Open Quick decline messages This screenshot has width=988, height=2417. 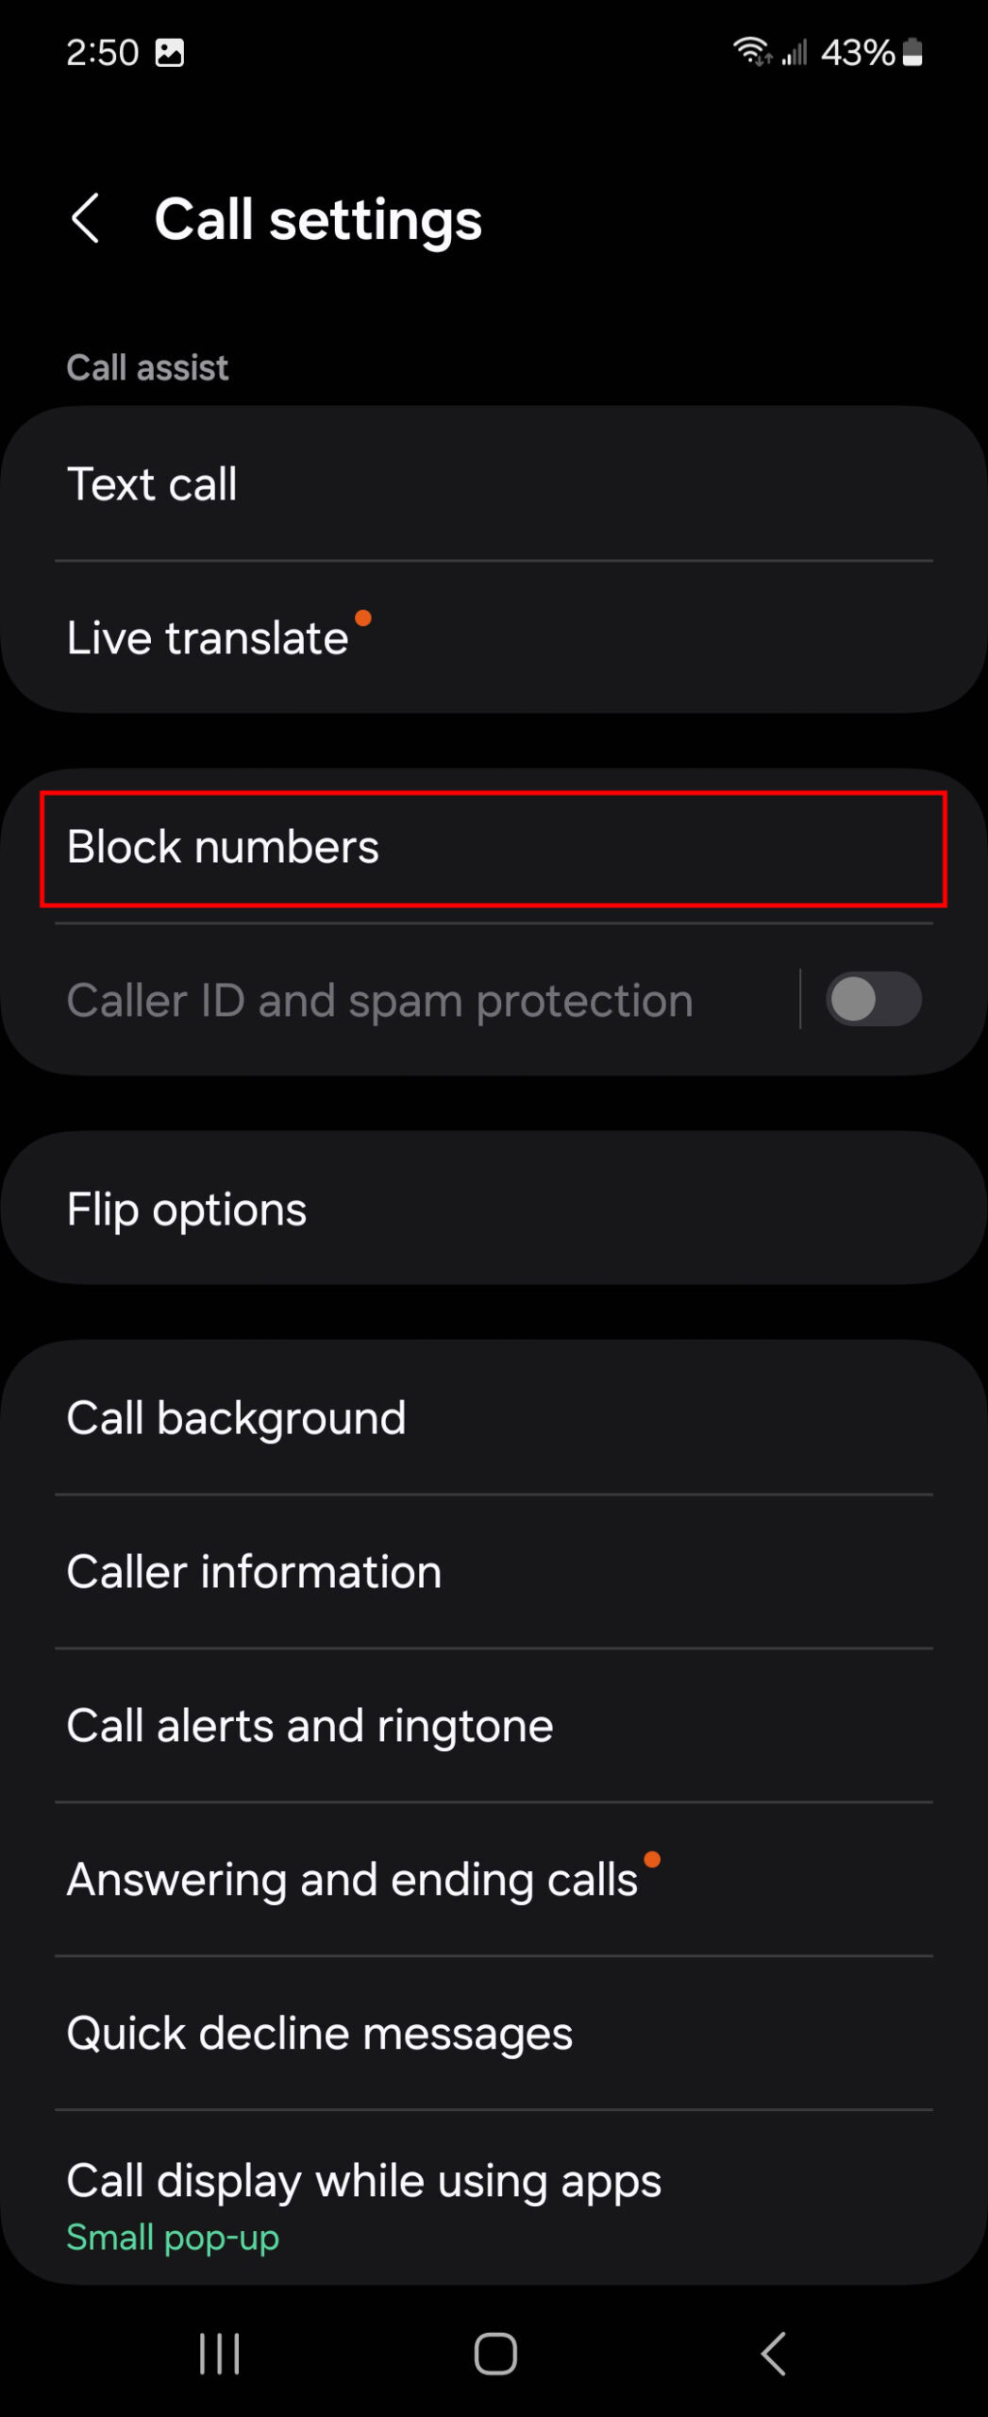(x=494, y=2034)
